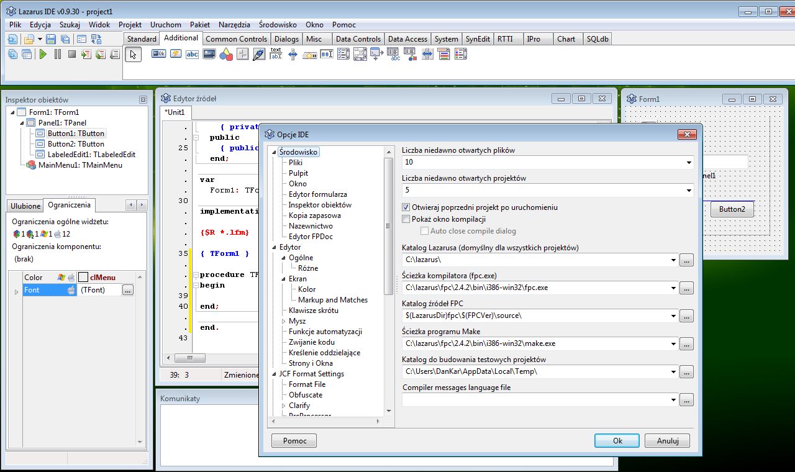This screenshot has height=472, width=795.
Task: Uncheck 'Otwieraj poprzedni projekt po uruchomieniu'
Action: [x=406, y=207]
